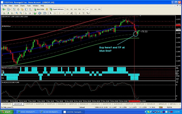Click the 'Default' profile in status bar
The width and height of the screenshot is (182, 114).
tap(82, 107)
